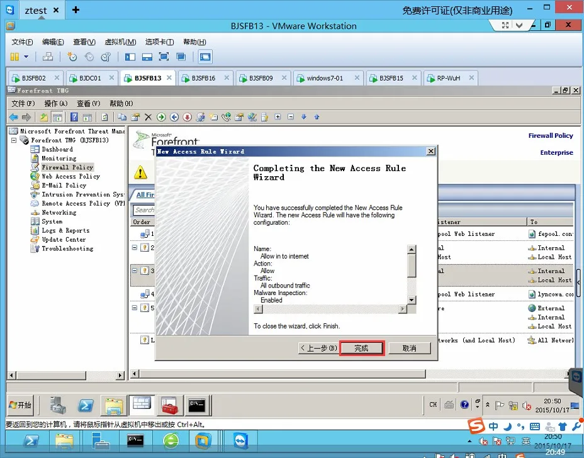Viewport: 584px width, 458px height.
Task: Click the toolbar collapse-all minus icon
Action: (291, 117)
